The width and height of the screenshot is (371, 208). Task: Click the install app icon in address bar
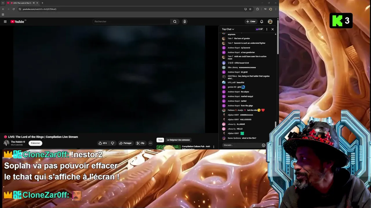pyautogui.click(x=245, y=9)
